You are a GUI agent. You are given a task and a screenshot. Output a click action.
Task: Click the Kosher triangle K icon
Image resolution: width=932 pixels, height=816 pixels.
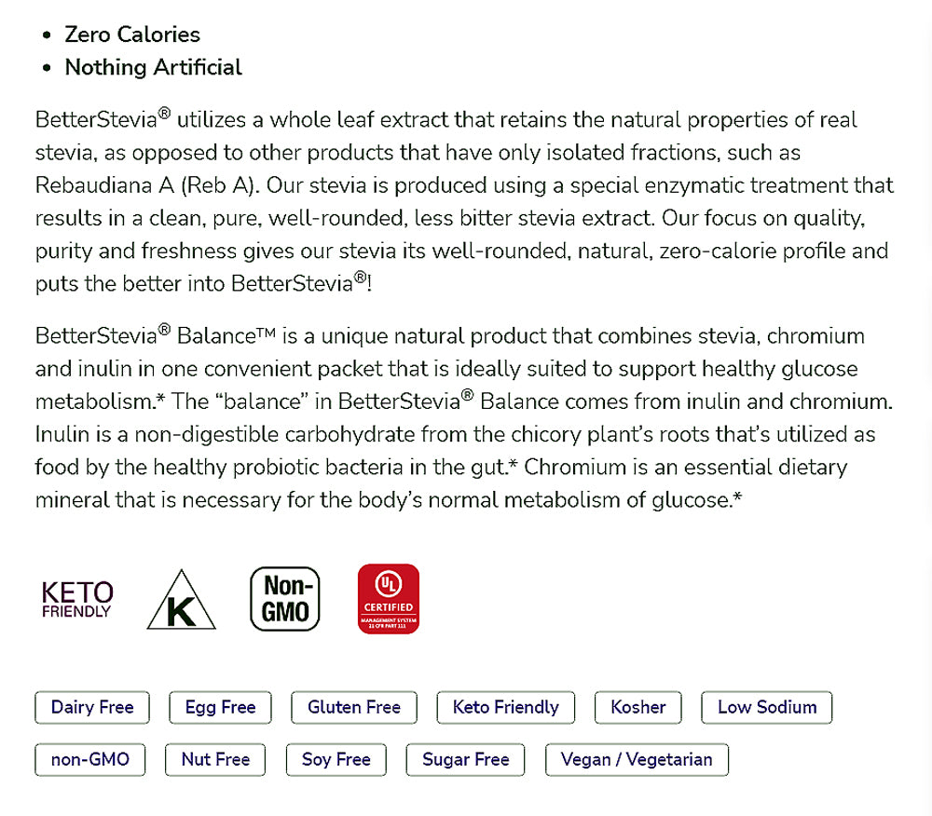click(x=182, y=601)
